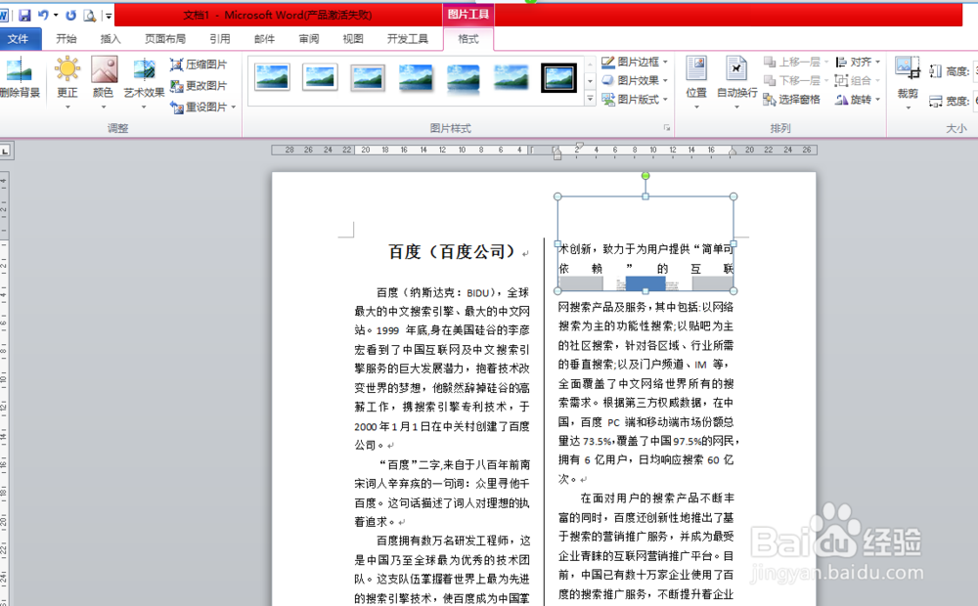The width and height of the screenshot is (978, 606).
Task: Open 图片版式 picture layout menu
Action: point(635,99)
